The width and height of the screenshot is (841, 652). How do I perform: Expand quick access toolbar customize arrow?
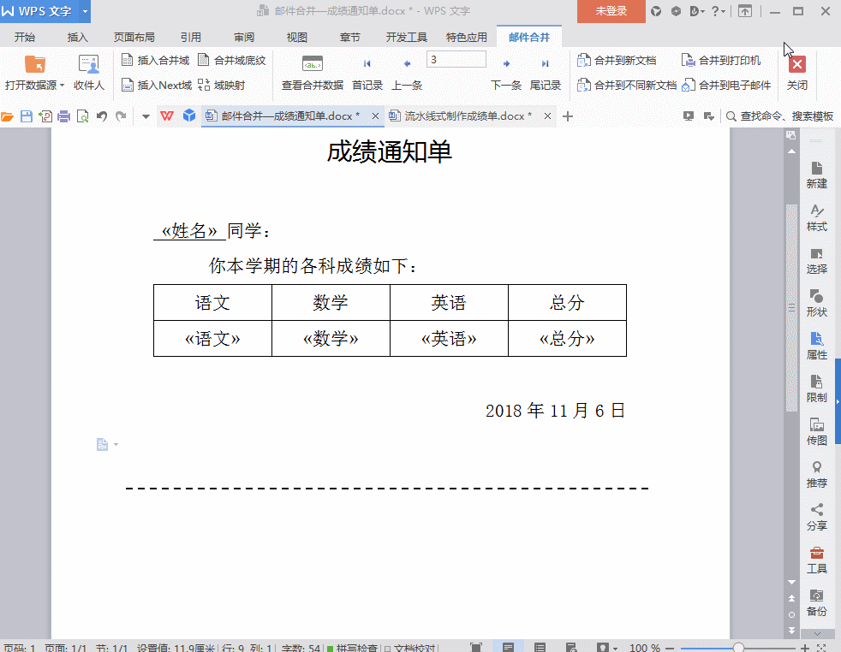point(146,116)
